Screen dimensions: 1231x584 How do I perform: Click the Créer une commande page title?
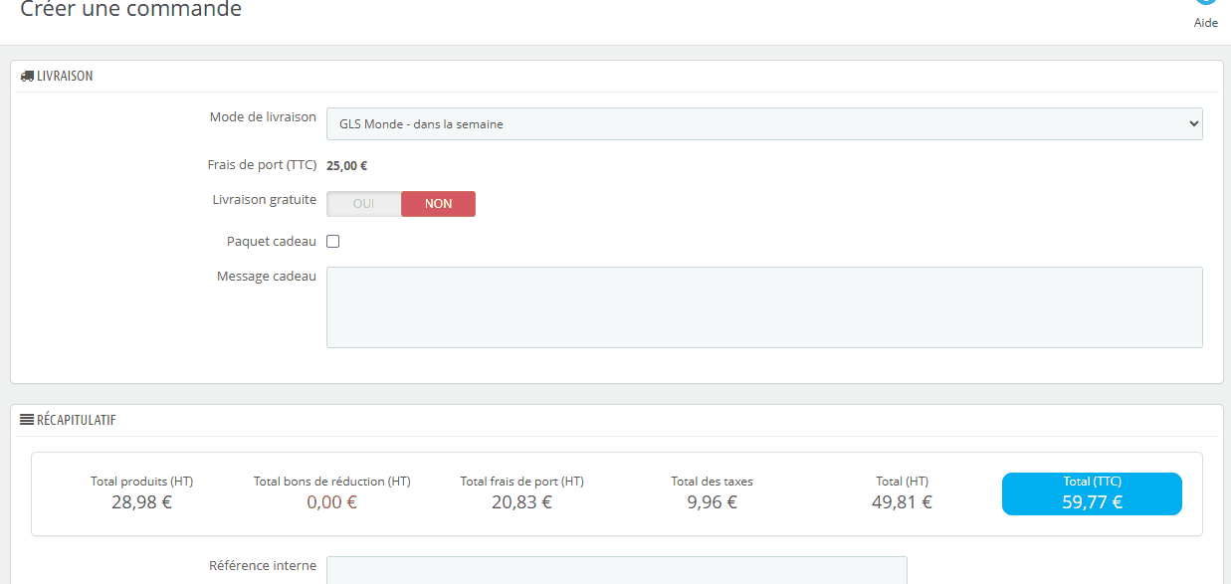click(130, 10)
